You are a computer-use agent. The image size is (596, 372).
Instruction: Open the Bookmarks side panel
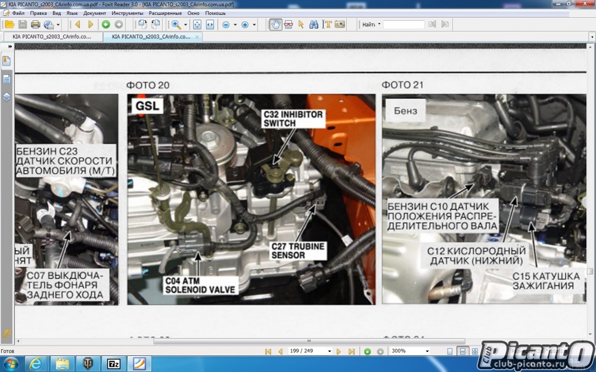pyautogui.click(x=7, y=61)
